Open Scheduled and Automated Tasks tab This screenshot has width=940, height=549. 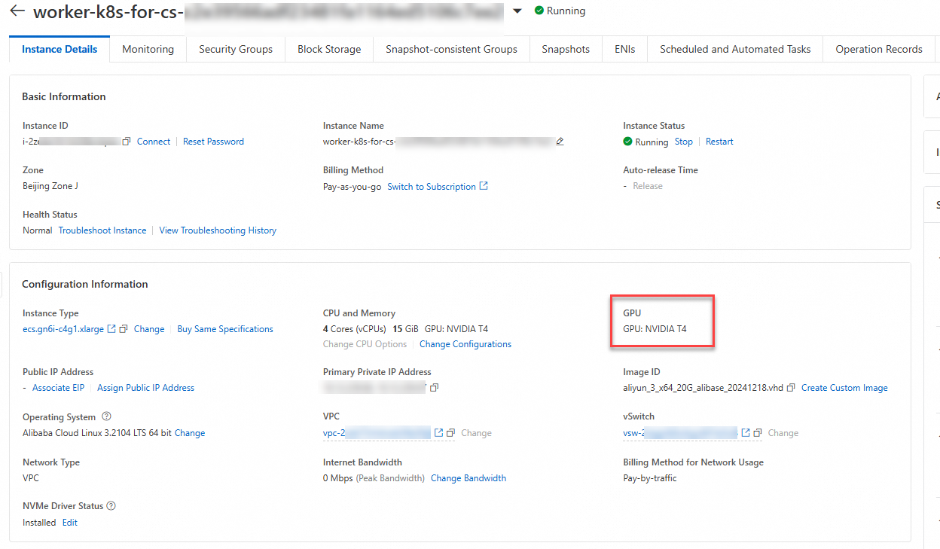pos(735,49)
